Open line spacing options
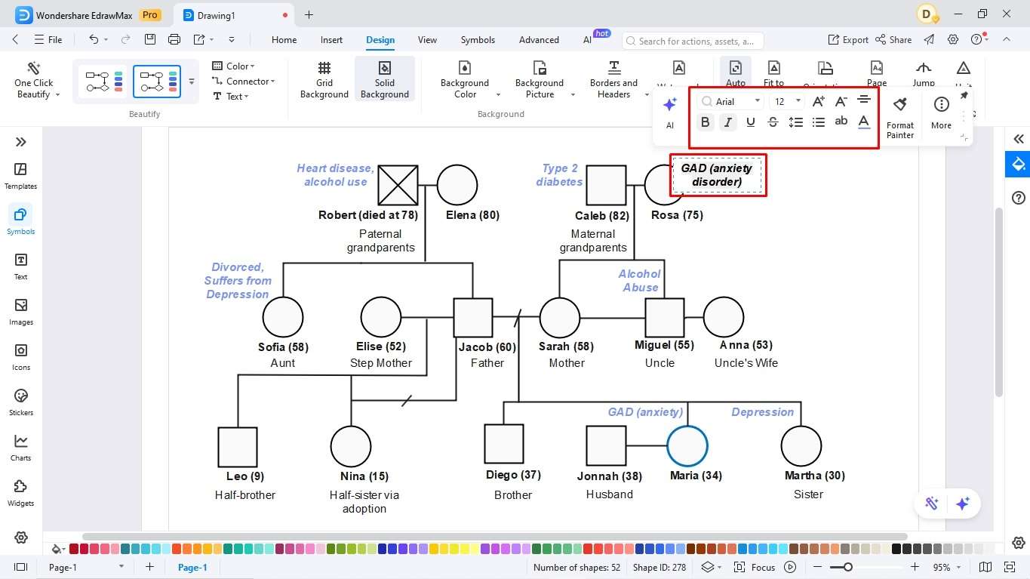Viewport: 1030px width, 579px height. 795,122
